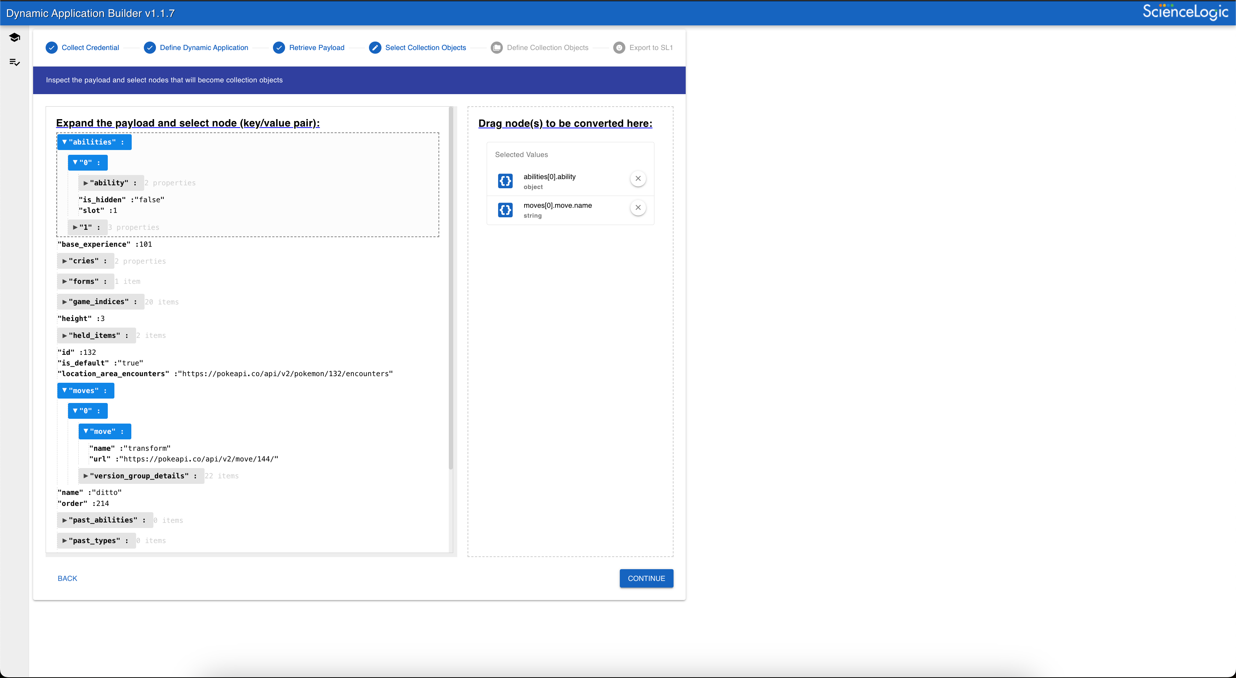Click the CONTINUE button
Viewport: 1236px width, 678px height.
(646, 578)
